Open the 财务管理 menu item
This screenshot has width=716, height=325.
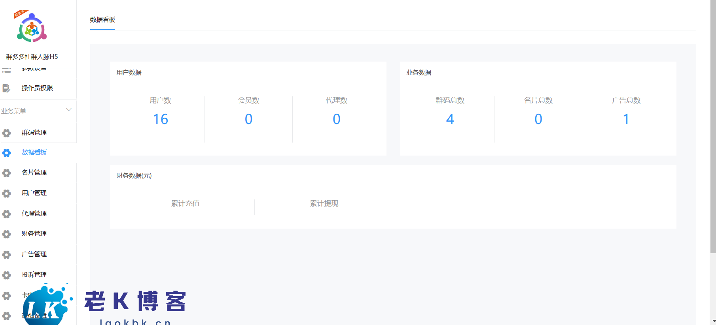click(x=34, y=234)
